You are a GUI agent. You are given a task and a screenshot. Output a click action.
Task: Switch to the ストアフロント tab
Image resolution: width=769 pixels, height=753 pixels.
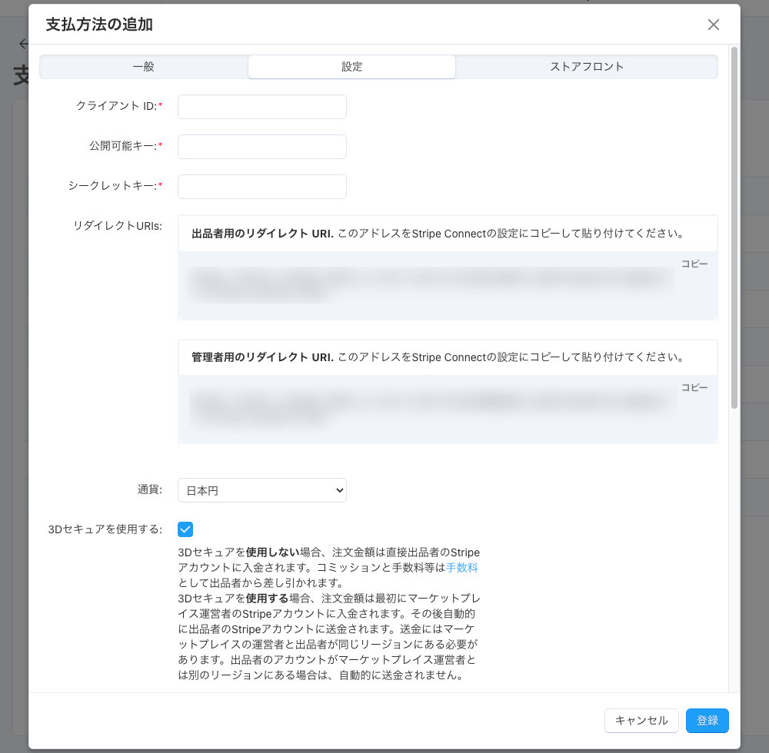click(x=587, y=67)
